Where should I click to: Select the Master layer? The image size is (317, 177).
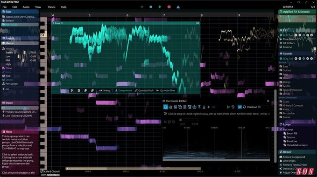coord(20,43)
